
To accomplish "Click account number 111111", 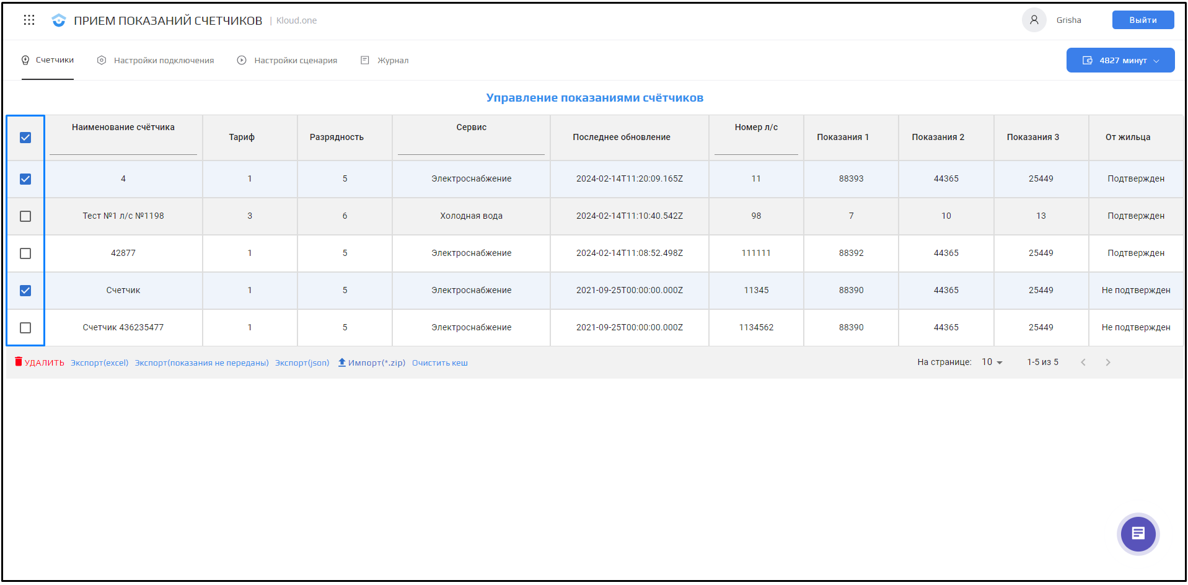I will [756, 253].
